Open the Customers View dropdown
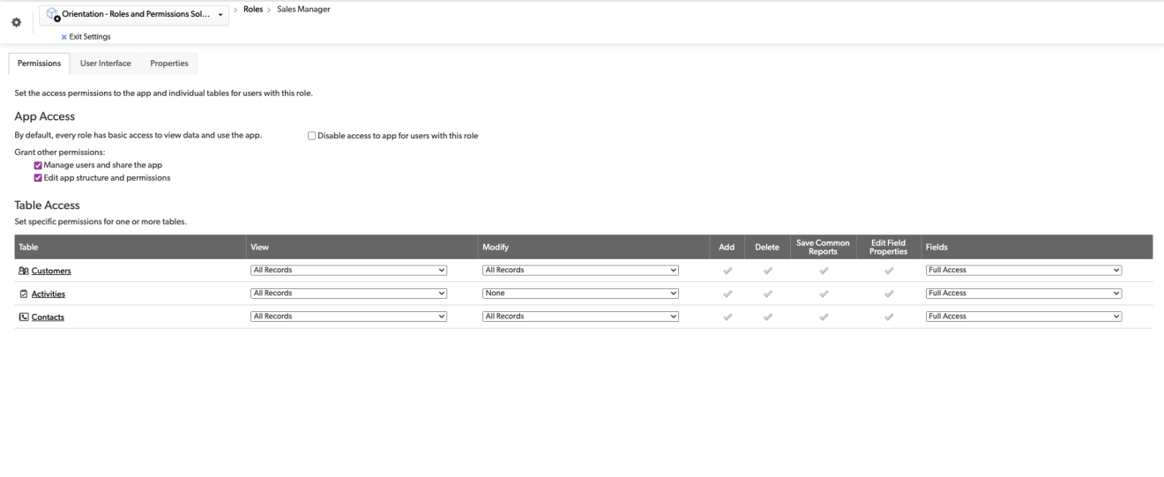1164x477 pixels. tap(349, 271)
